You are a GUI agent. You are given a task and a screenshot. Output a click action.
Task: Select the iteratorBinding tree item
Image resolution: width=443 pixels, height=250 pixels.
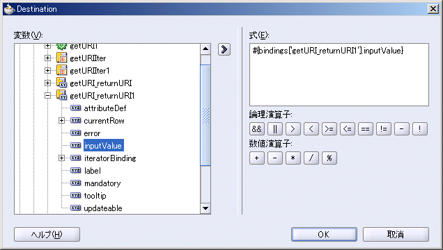pyautogui.click(x=110, y=158)
